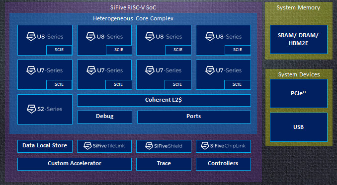
Task: Click the SiFive logo beside Shield
Action: coord(149,146)
